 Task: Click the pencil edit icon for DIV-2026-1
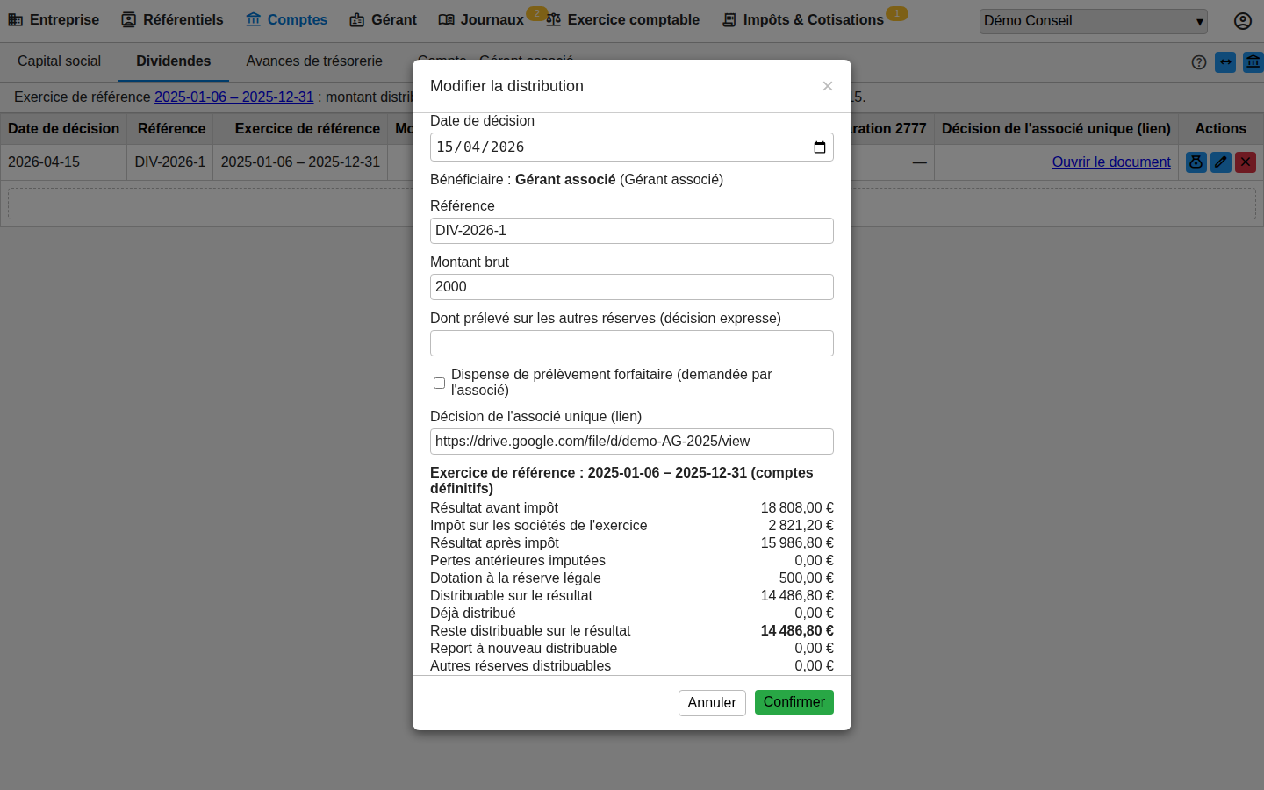[1221, 162]
